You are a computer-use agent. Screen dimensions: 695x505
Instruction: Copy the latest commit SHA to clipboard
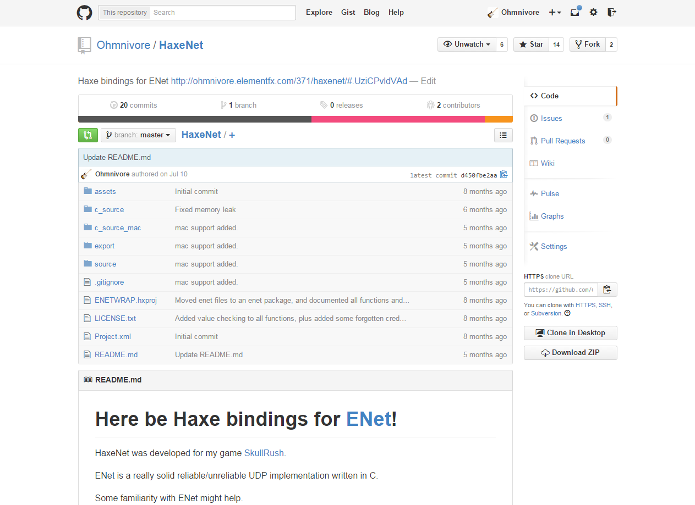click(504, 175)
